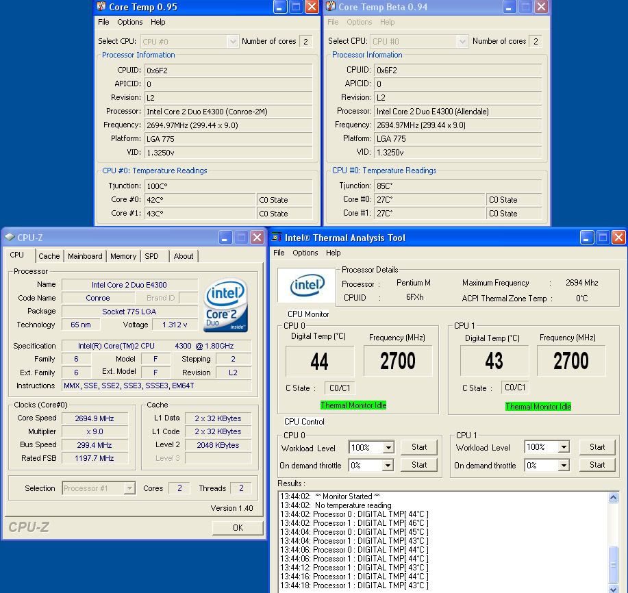Close the Core Temp 0.95 window
628x593 pixels.
coord(312,7)
